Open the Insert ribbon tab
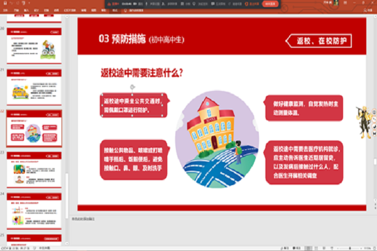This screenshot has height=251, width=377. 25,11
